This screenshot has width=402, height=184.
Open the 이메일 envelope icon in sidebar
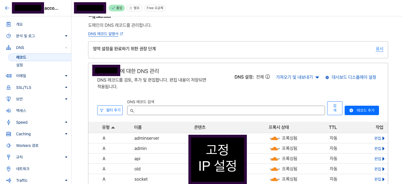click(8, 76)
